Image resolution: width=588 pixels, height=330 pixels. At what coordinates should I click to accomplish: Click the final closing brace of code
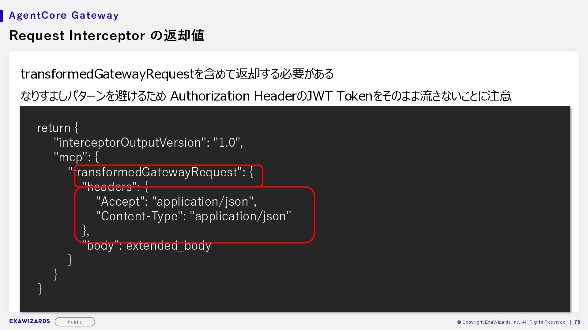[40, 289]
